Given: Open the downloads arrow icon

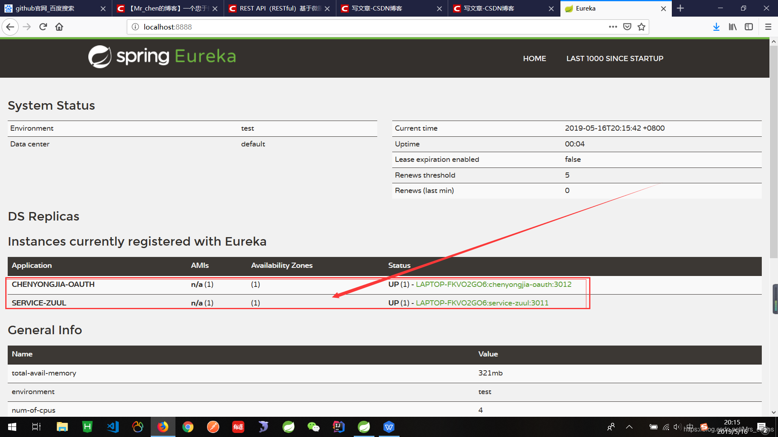Looking at the screenshot, I should click(x=716, y=27).
